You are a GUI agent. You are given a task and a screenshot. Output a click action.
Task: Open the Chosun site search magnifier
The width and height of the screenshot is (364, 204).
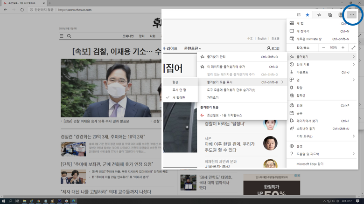point(69,36)
